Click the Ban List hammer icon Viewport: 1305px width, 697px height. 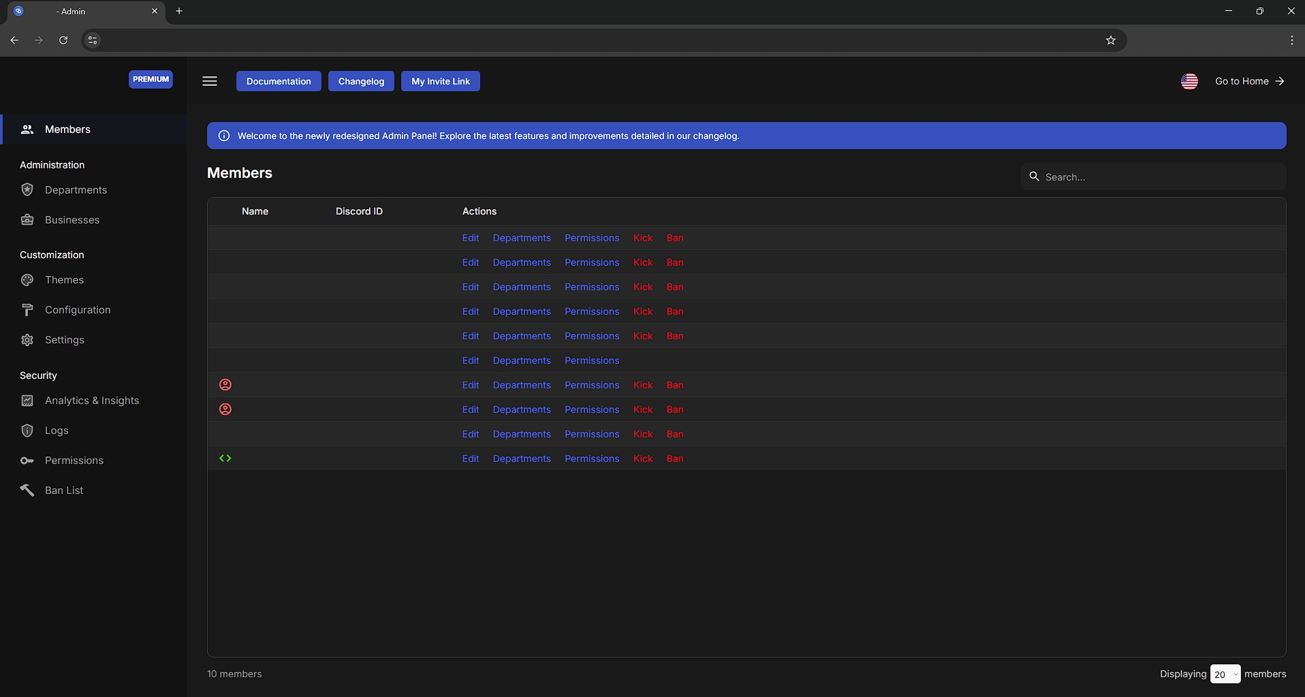27,491
